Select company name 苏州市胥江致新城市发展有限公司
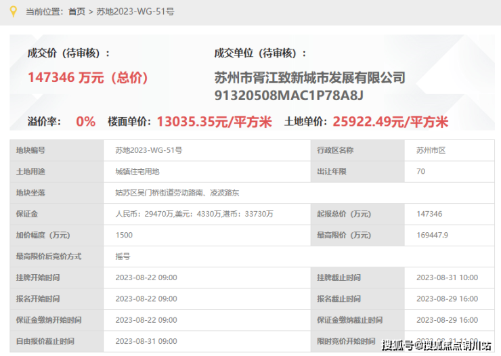Screen dimensions: 501x356 coord(309,78)
